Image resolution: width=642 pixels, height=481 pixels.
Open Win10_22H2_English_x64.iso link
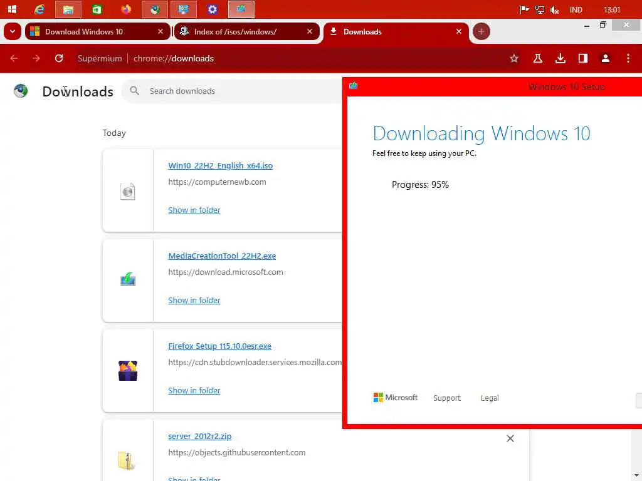pos(220,165)
